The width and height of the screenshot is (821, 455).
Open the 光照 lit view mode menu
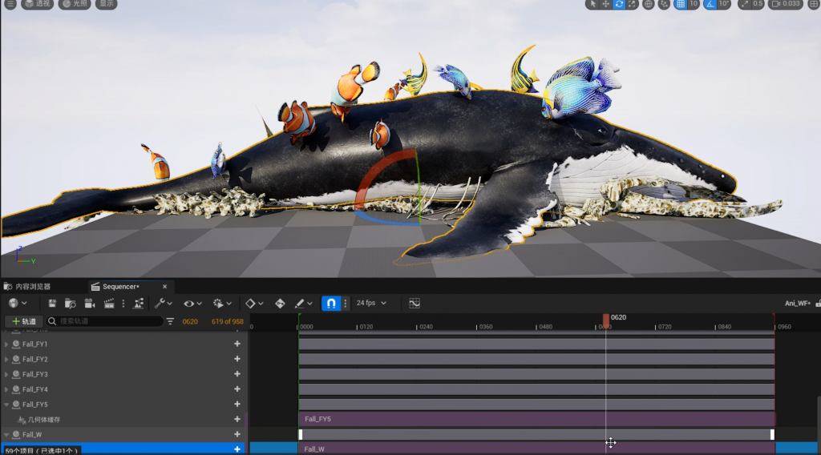pyautogui.click(x=75, y=4)
